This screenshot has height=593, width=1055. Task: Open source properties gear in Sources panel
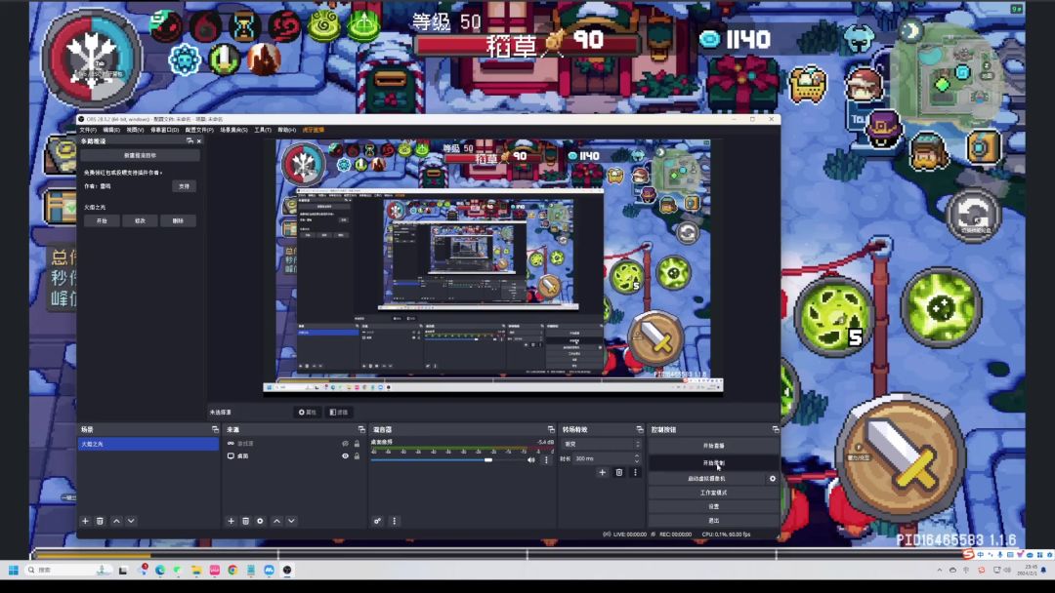(x=260, y=521)
